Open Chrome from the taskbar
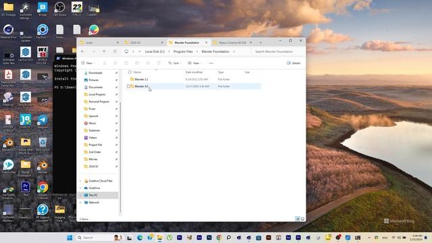Image resolution: width=432 pixels, height=243 pixels. click(219, 238)
